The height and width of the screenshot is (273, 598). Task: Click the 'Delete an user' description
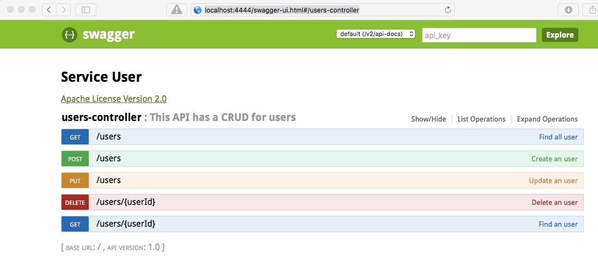555,202
